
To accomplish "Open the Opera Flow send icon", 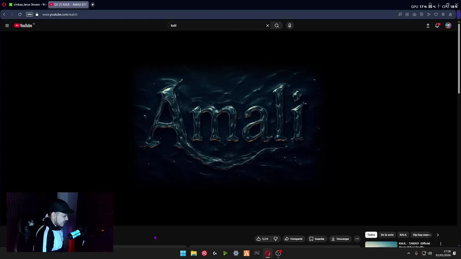I will tap(429, 14).
